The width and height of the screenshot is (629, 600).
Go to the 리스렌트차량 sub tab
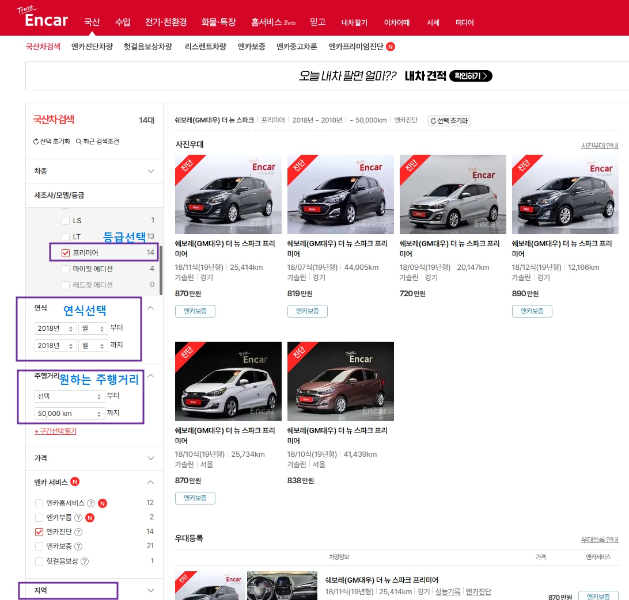point(206,47)
